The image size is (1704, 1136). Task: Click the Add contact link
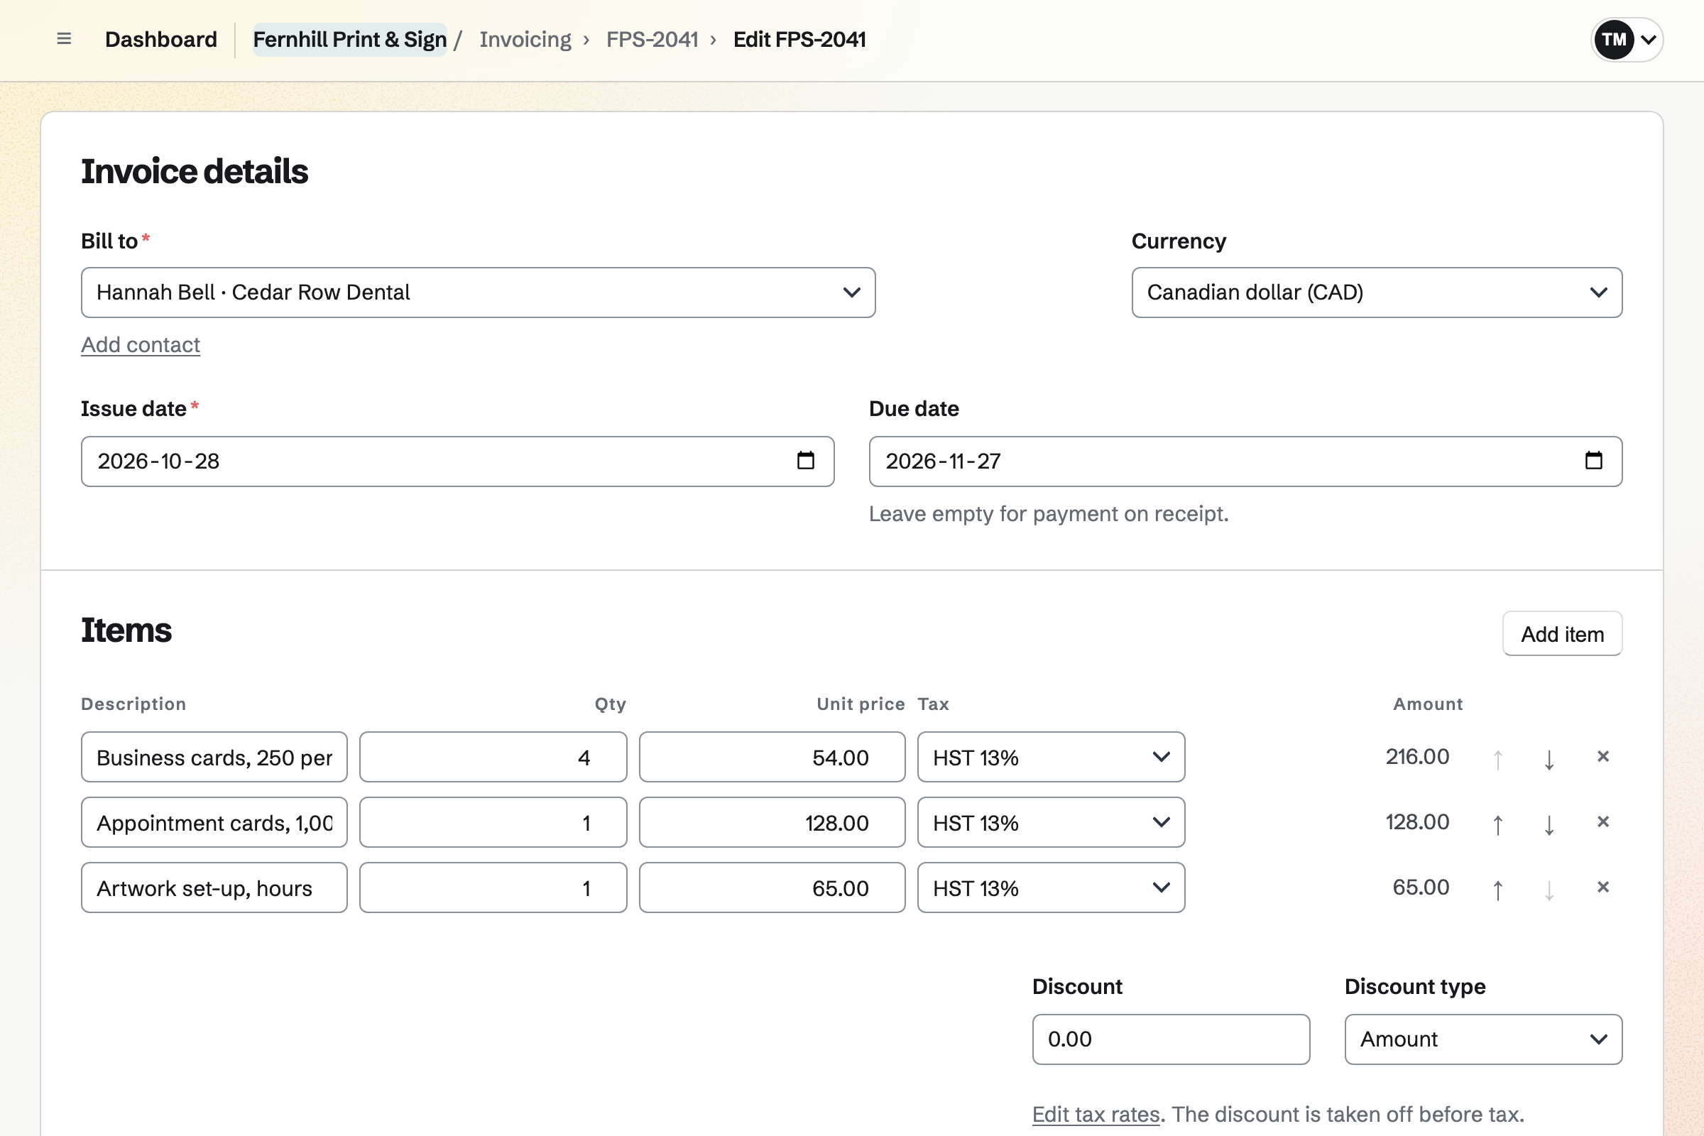pos(141,345)
